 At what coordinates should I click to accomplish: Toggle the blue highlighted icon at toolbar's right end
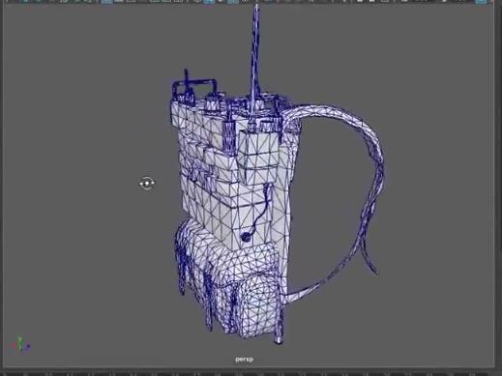480,2
